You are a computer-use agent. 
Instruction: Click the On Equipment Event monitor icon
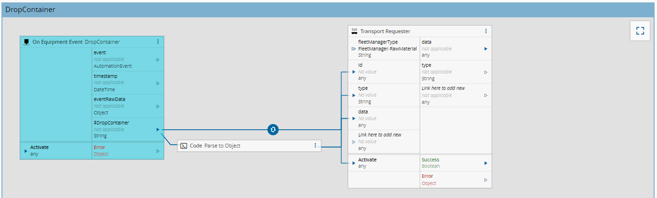[x=26, y=42]
